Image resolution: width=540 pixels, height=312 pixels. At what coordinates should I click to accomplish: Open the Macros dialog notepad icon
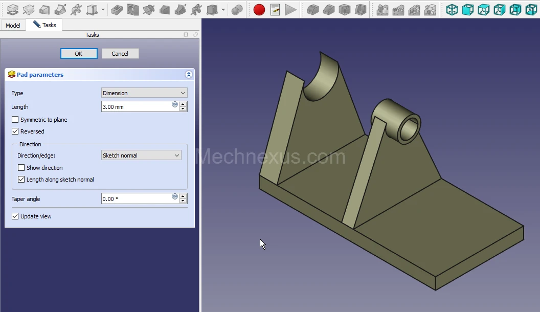[275, 10]
